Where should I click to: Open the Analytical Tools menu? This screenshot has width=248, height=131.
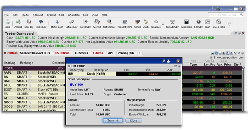pyautogui.click(x=78, y=15)
